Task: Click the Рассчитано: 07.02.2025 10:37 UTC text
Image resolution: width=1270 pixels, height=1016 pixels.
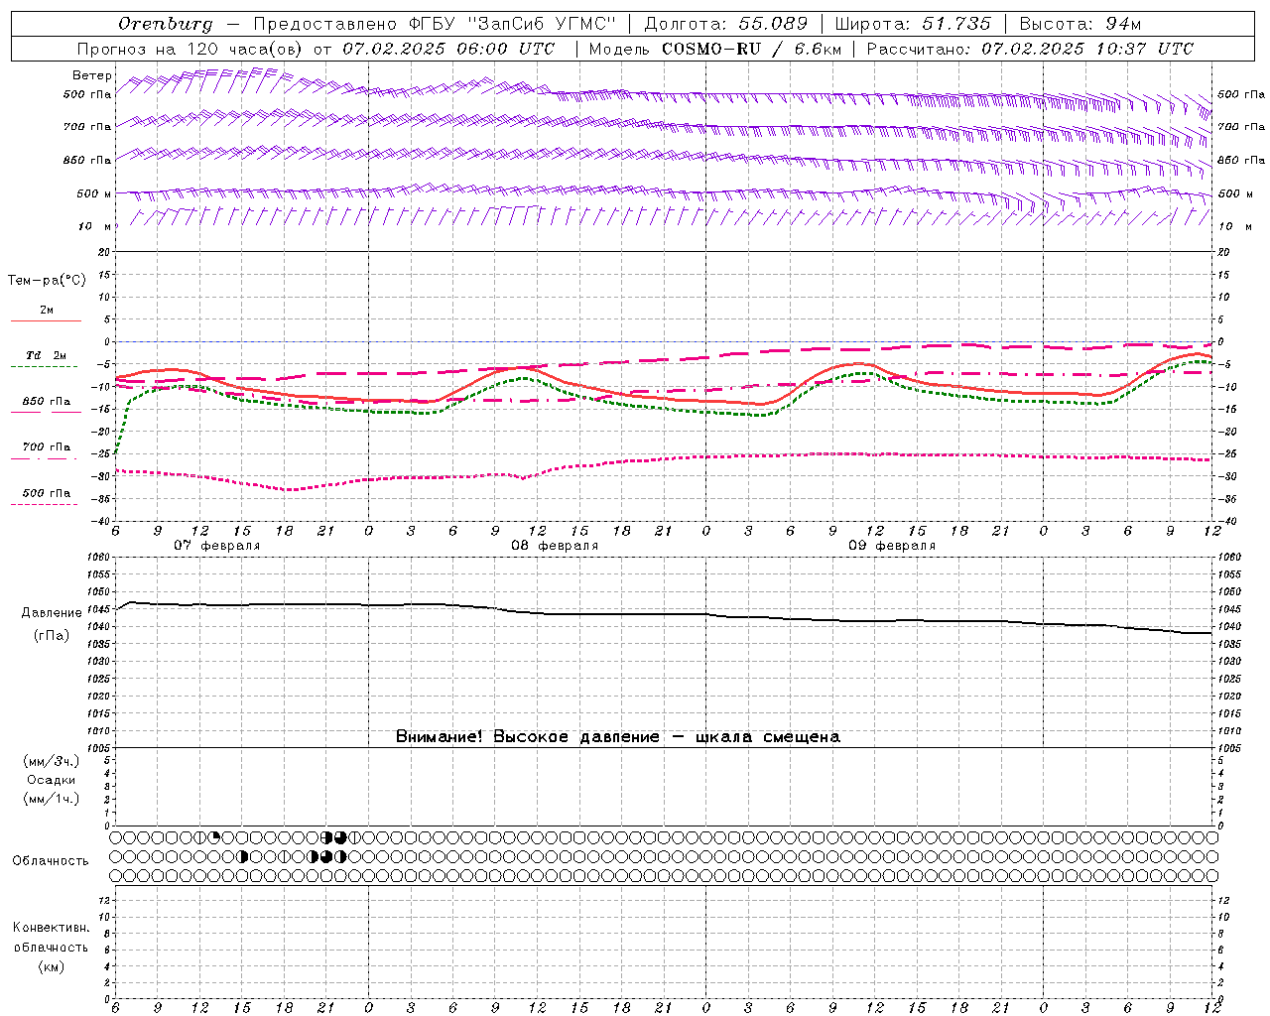Action: coord(1030,49)
